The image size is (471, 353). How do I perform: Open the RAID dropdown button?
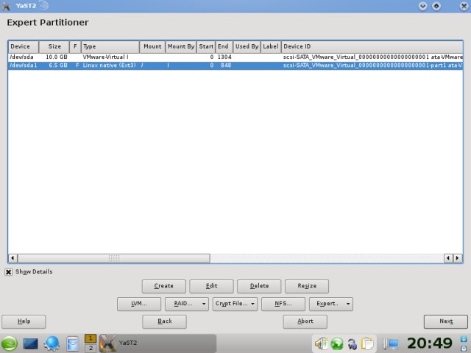186,304
